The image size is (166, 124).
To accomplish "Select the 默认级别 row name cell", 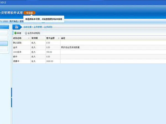I will coord(22,43).
